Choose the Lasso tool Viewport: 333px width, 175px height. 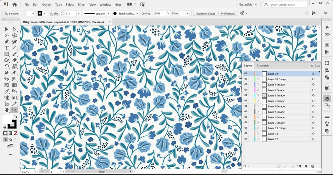[x=14, y=36]
